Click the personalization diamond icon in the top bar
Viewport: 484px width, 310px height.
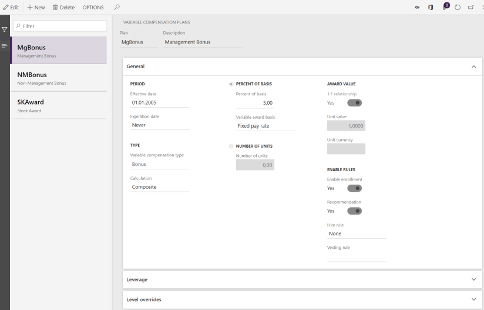[x=417, y=7]
